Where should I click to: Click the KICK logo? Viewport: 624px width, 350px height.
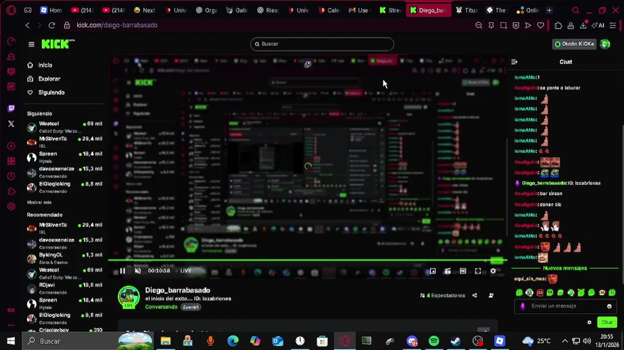(57, 44)
